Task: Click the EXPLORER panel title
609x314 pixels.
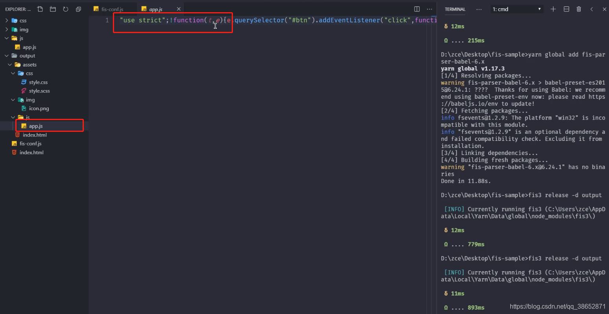Action: click(18, 9)
